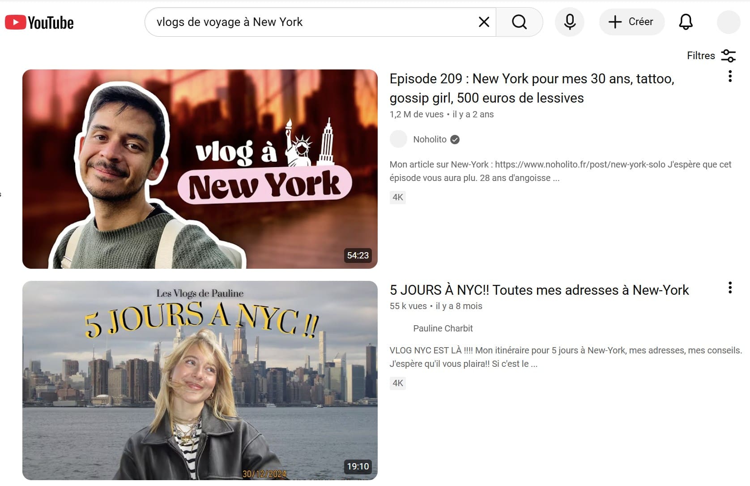Image resolution: width=750 pixels, height=486 pixels.
Task: Open the account avatar menu
Action: click(x=728, y=22)
